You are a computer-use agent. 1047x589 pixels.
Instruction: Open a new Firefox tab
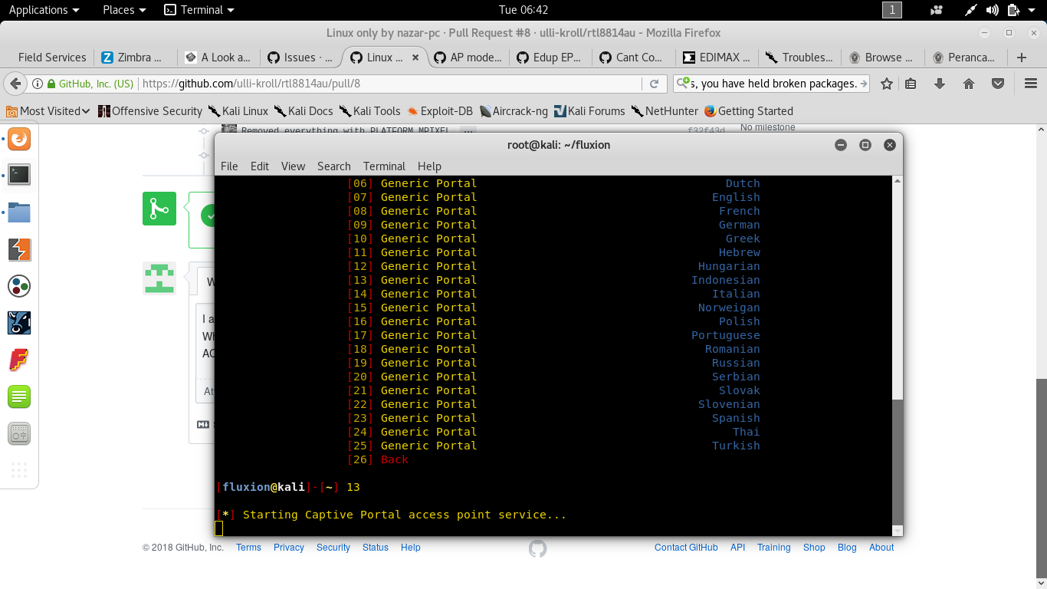click(x=1021, y=58)
